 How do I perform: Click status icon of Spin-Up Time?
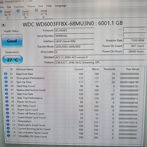pos(6,82)
